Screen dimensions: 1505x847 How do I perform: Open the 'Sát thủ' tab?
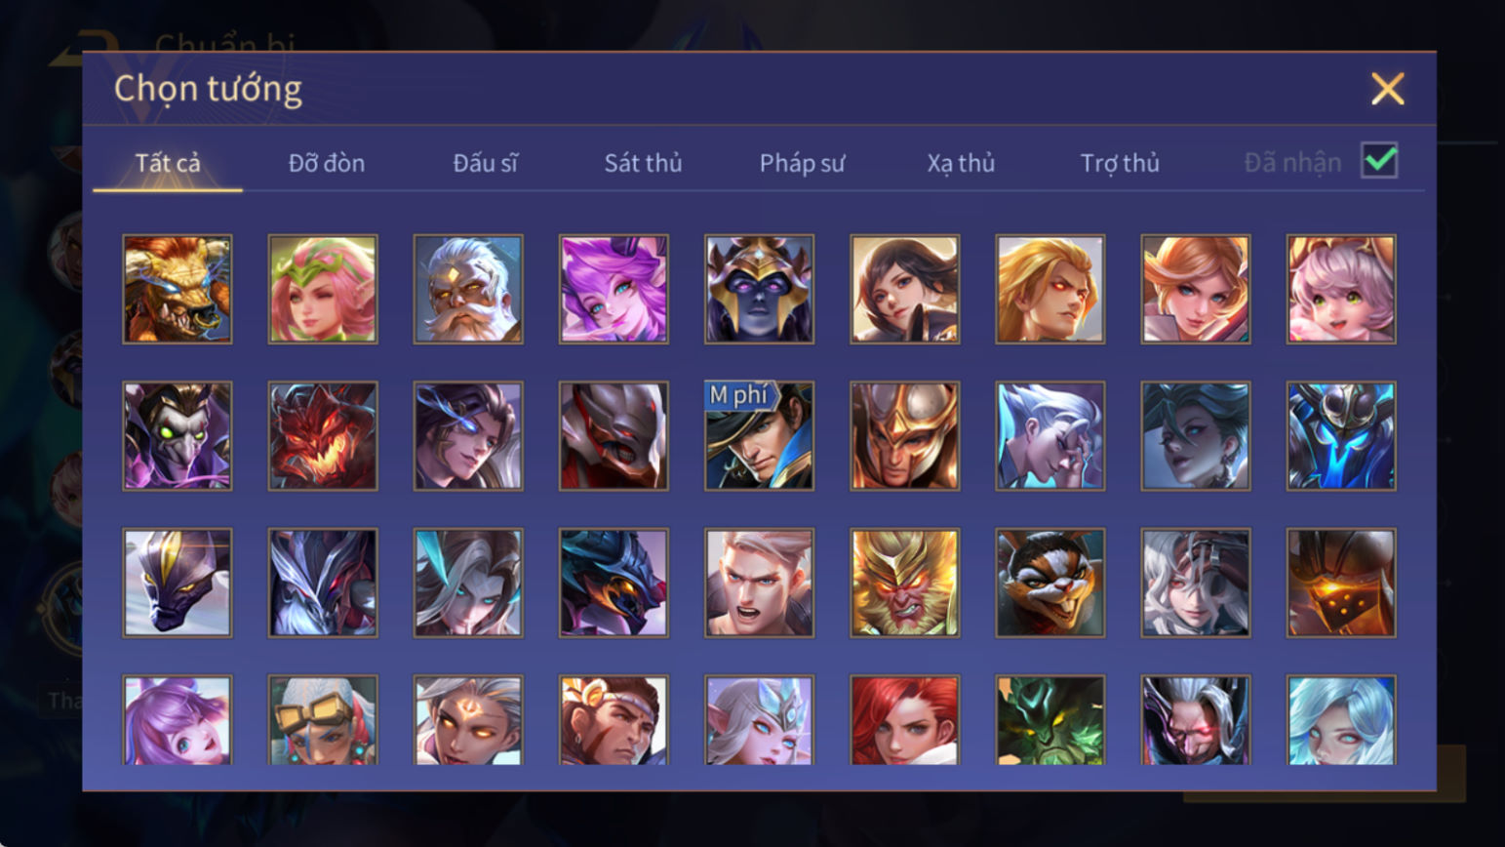point(643,163)
